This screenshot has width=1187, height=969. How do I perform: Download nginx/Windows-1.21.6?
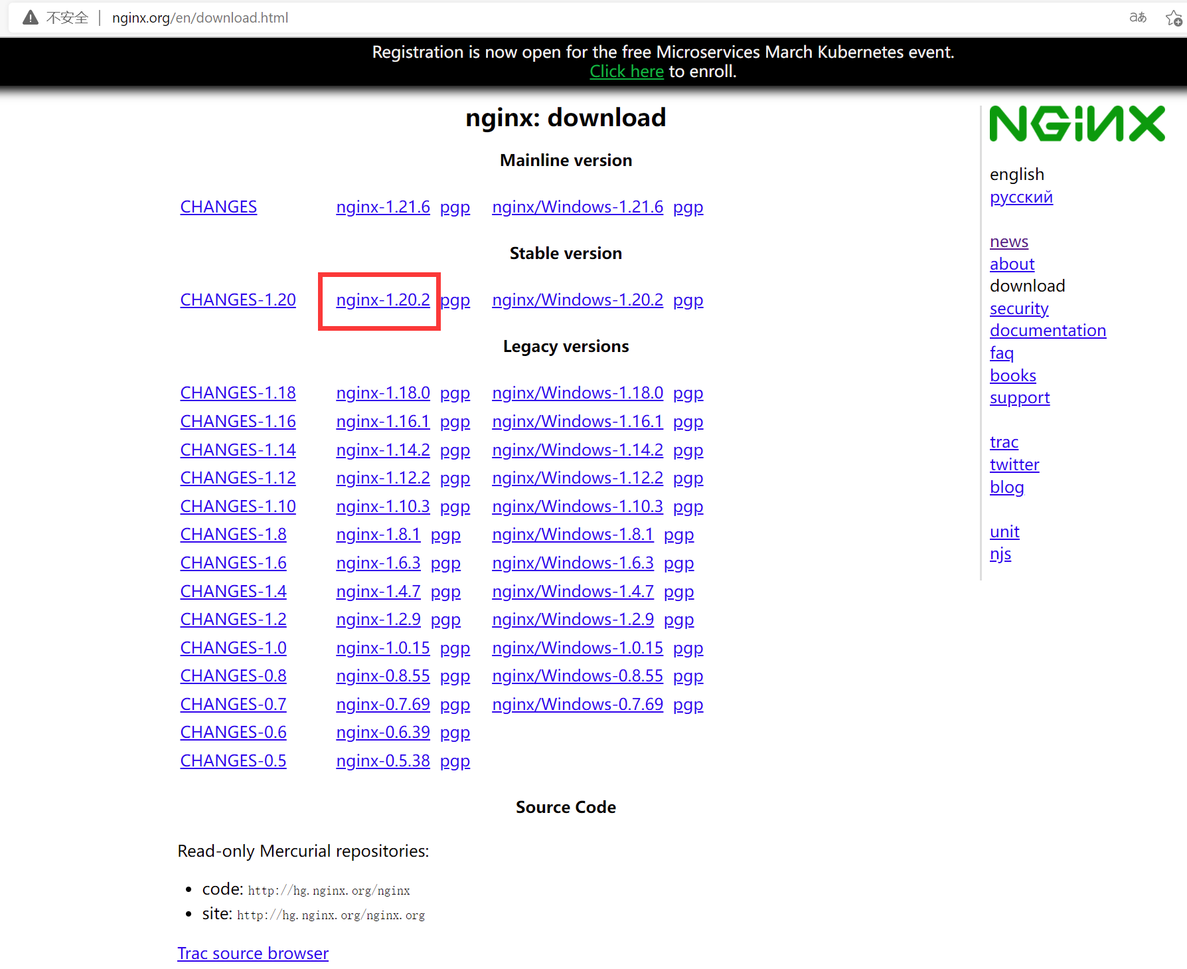click(x=577, y=207)
